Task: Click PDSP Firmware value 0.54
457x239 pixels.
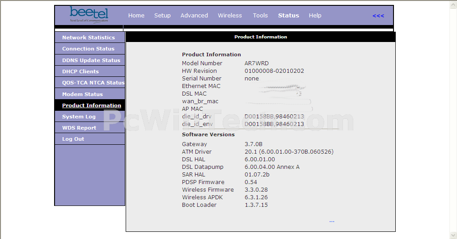Action: 251,182
